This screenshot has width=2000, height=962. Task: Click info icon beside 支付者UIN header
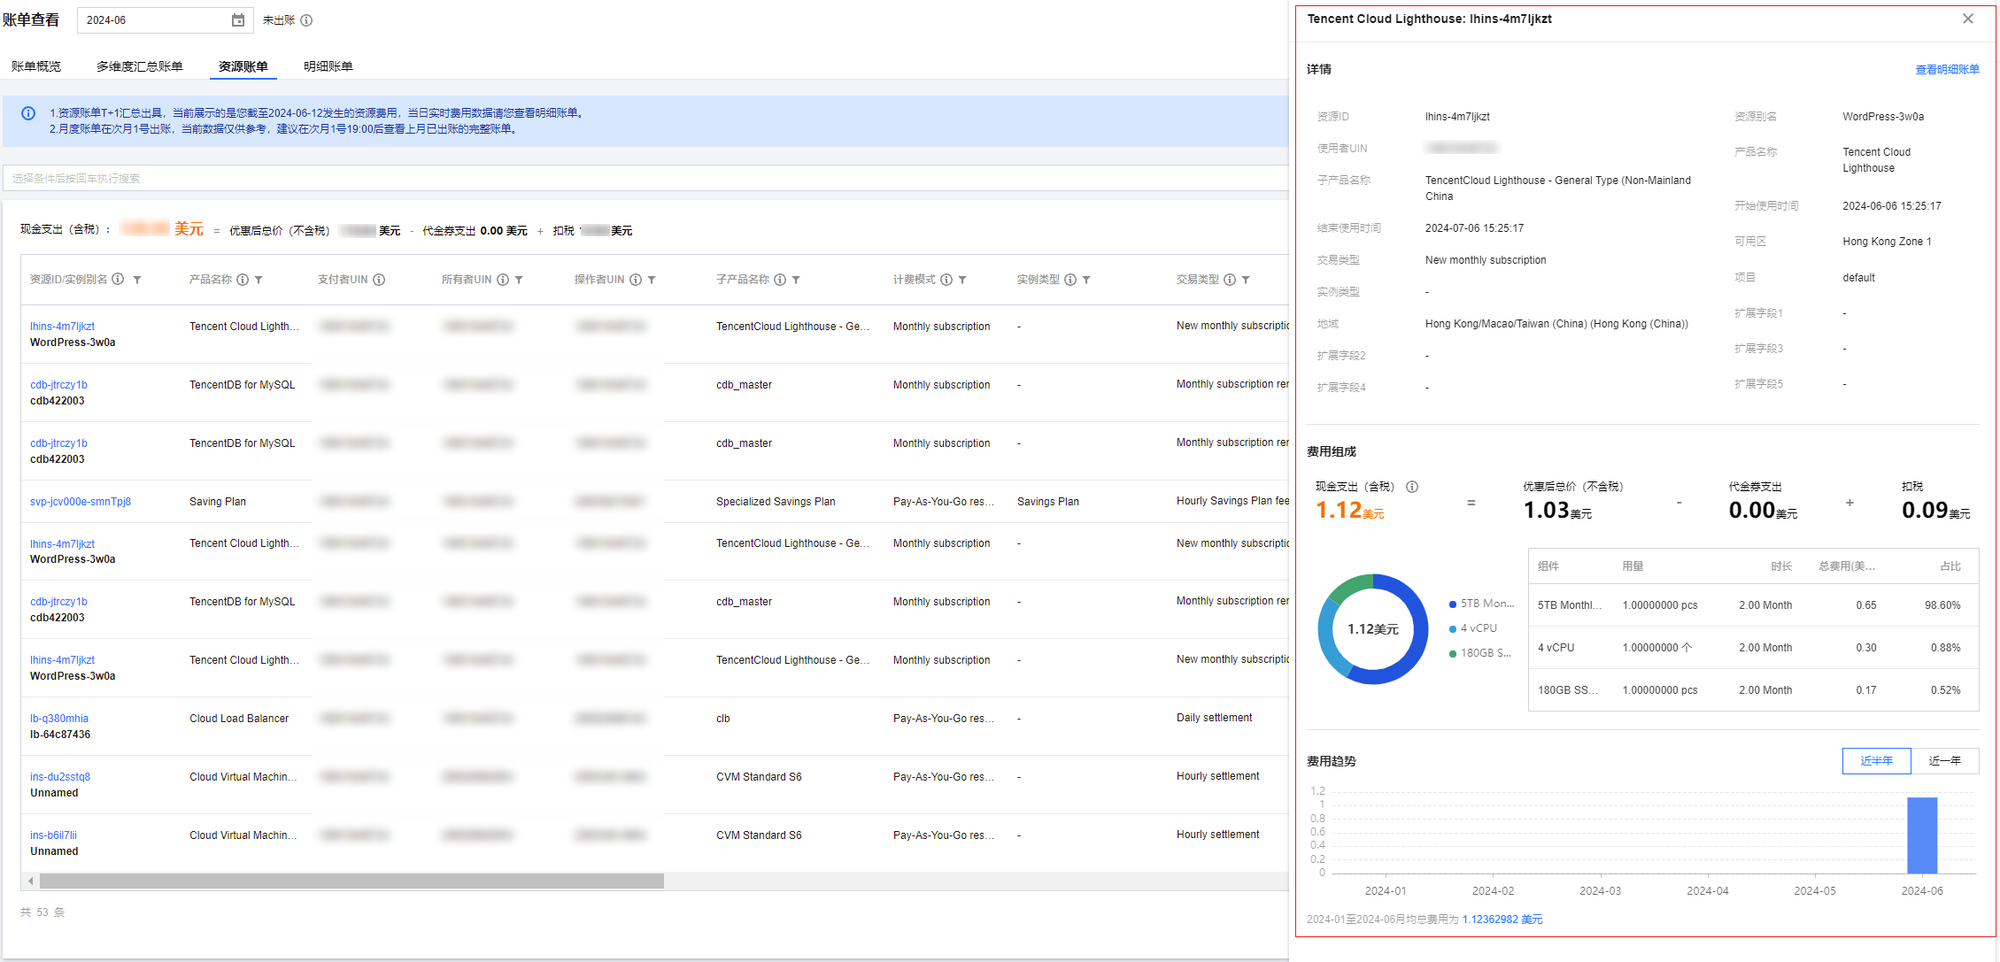click(379, 280)
